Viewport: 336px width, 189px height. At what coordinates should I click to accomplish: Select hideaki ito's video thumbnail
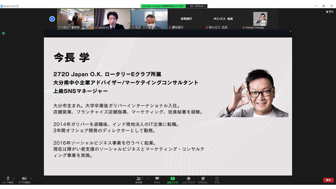click(x=112, y=19)
